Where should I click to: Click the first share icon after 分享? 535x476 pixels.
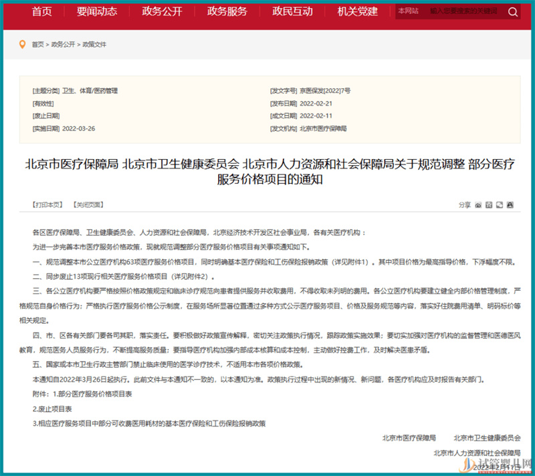(477, 205)
